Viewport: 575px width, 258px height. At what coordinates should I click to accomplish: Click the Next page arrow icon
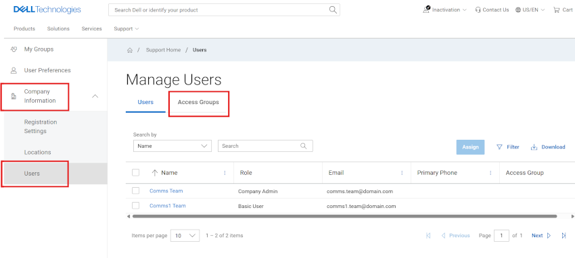click(549, 236)
